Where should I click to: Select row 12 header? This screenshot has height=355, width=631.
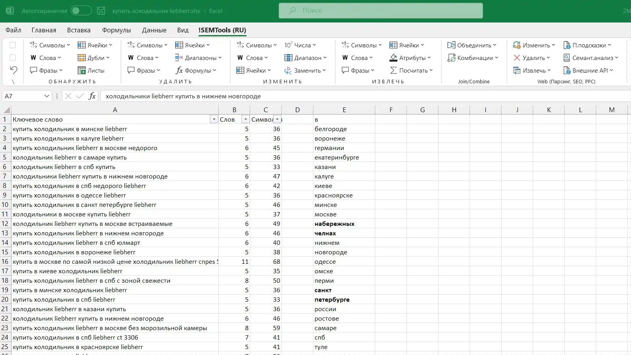(5, 224)
